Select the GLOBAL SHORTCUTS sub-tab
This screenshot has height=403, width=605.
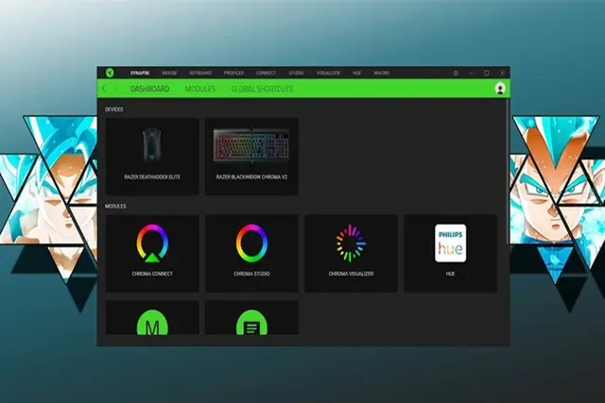[x=262, y=89]
